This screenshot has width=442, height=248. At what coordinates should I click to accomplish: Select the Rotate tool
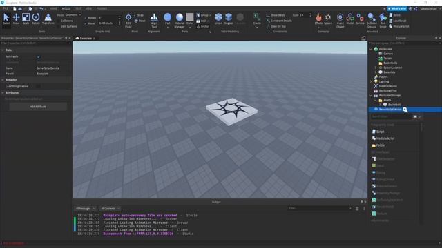coord(36,19)
